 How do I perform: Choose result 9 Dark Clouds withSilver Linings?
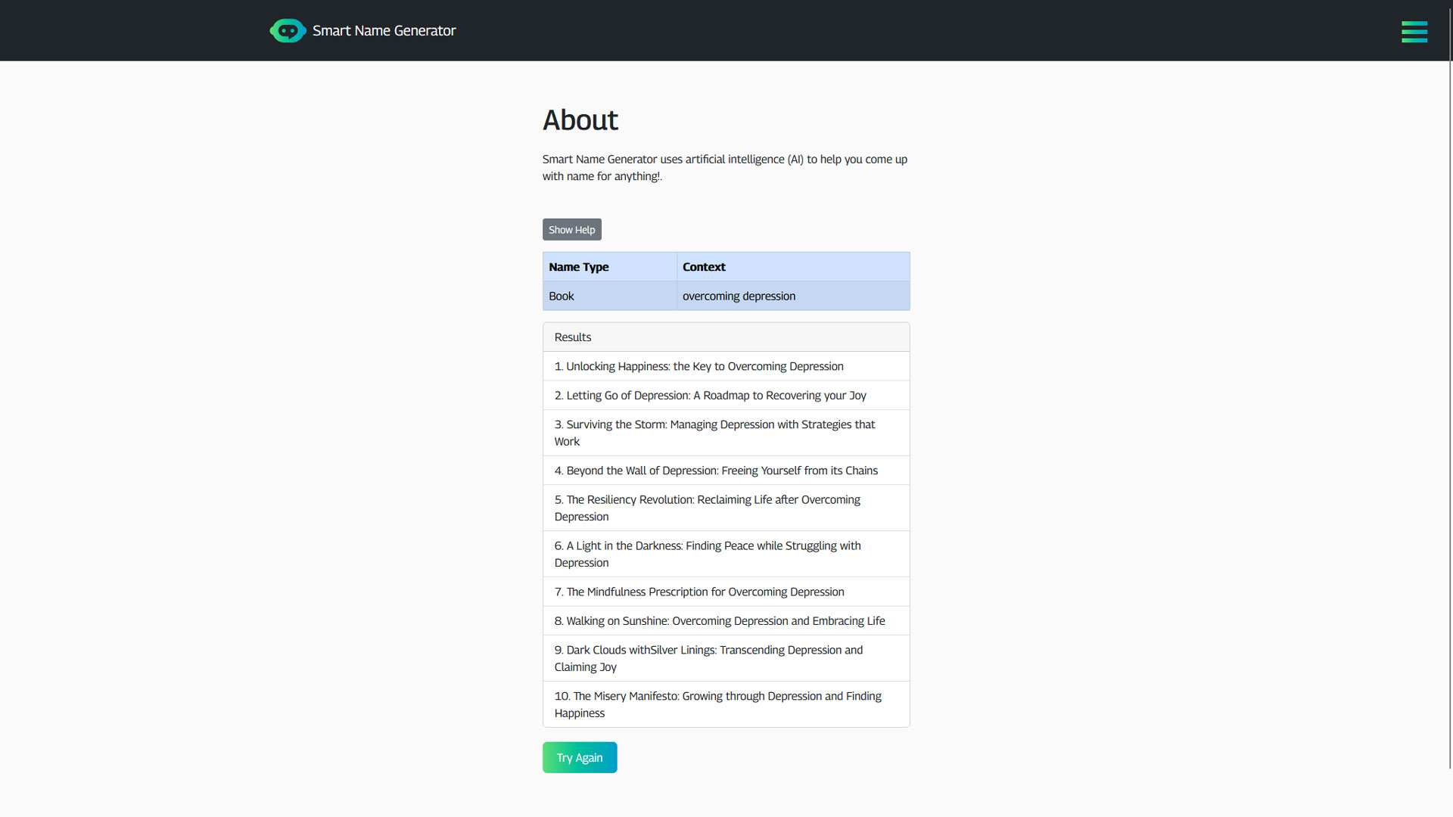(x=708, y=658)
